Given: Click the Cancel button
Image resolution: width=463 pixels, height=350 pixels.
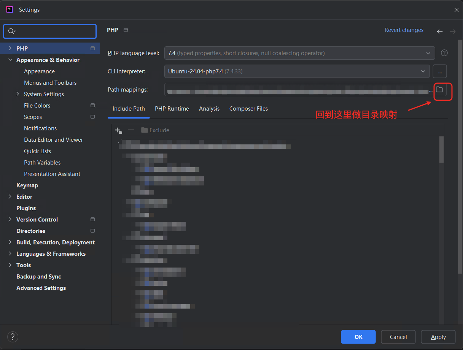Looking at the screenshot, I should [x=398, y=337].
